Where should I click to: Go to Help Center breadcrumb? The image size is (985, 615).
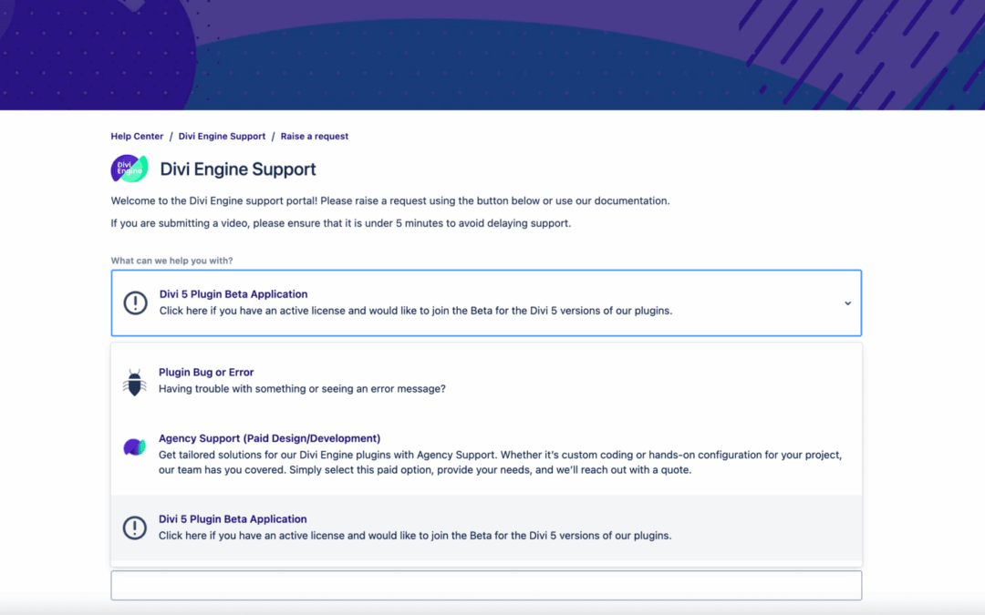(137, 136)
